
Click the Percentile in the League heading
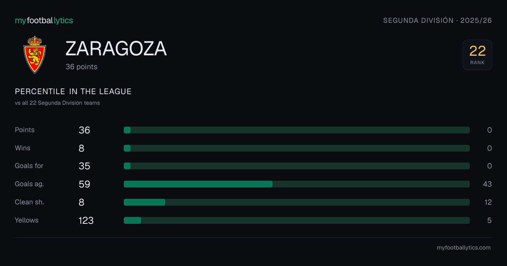(73, 92)
